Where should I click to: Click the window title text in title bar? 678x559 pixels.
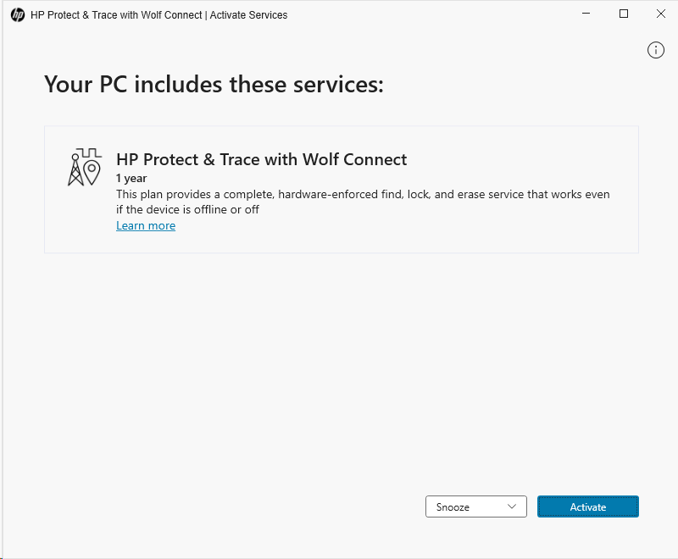[x=159, y=14]
